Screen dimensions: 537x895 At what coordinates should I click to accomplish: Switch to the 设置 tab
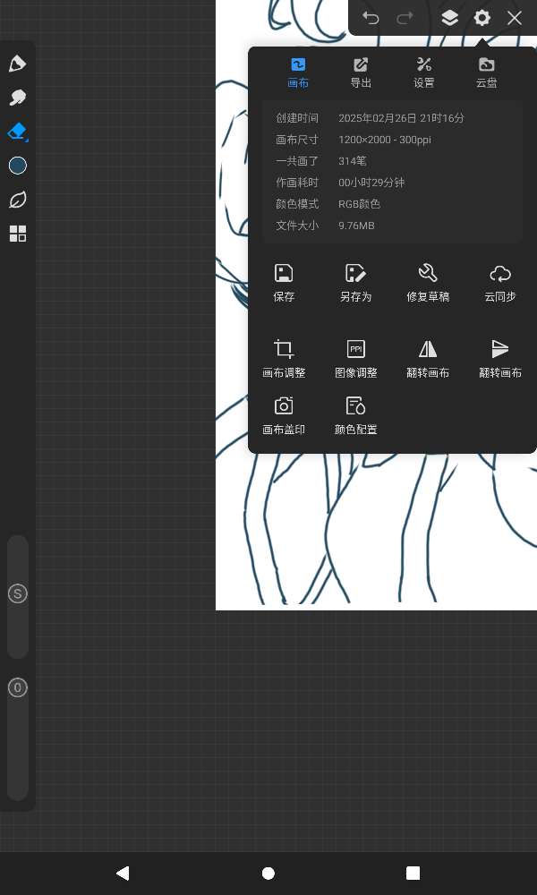[424, 73]
